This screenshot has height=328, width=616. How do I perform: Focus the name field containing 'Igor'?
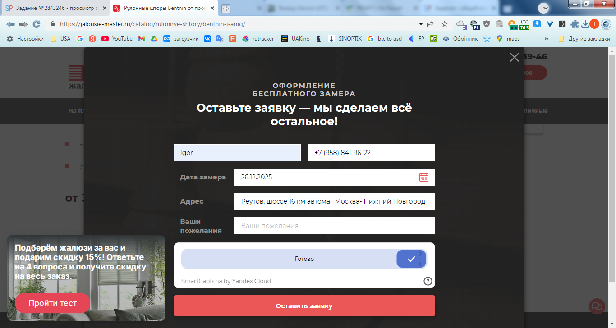[237, 153]
